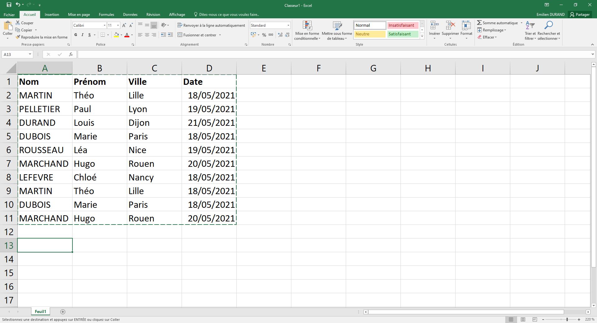Click the Couper scissors icon
This screenshot has height=323, width=597.
(x=18, y=23)
